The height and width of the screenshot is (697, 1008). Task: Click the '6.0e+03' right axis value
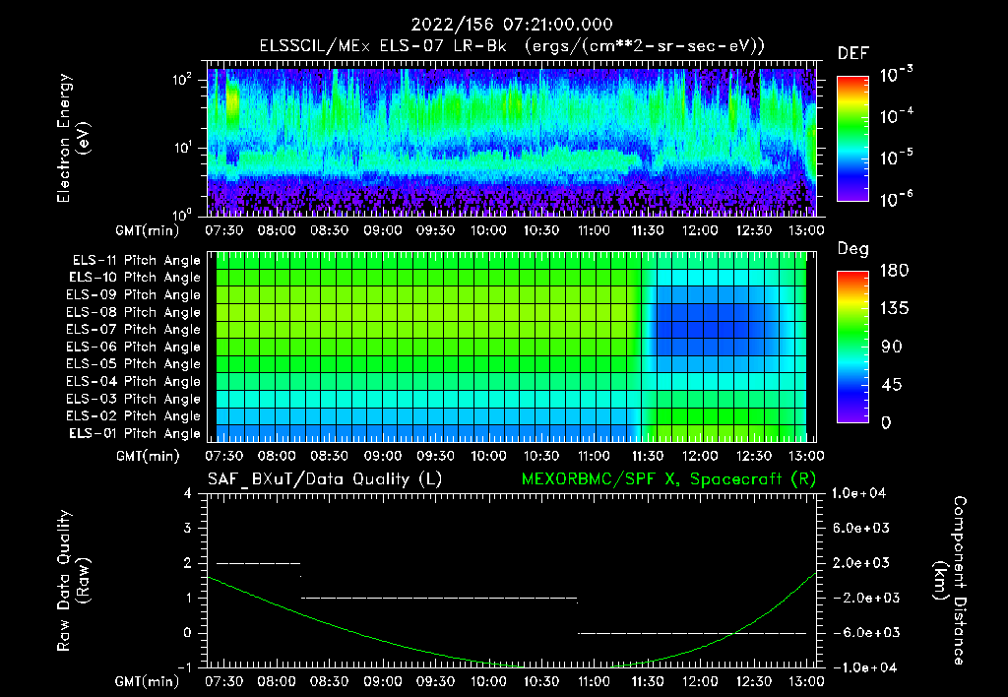point(861,528)
